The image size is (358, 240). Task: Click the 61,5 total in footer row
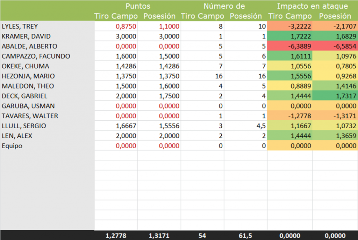[245, 236]
